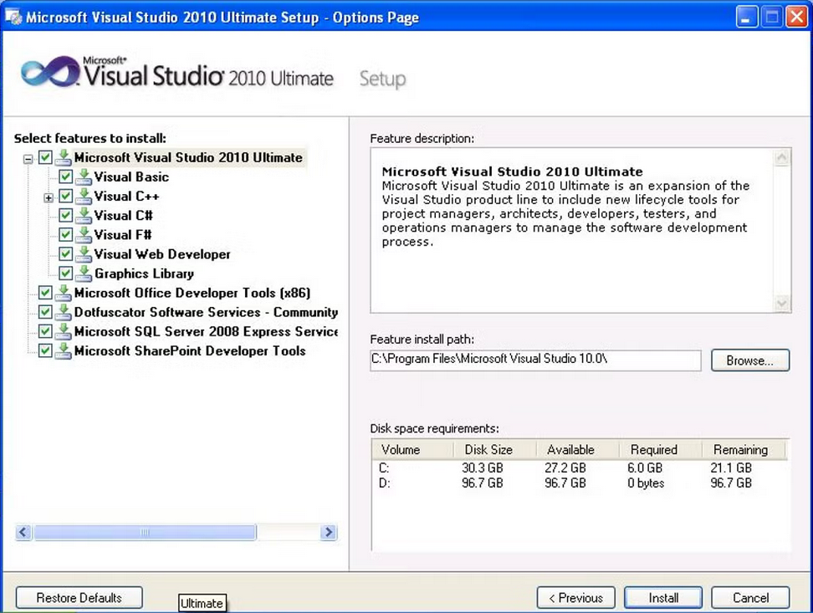Select Microsoft Visual Studio 2010 Ultimate root label

[188, 157]
